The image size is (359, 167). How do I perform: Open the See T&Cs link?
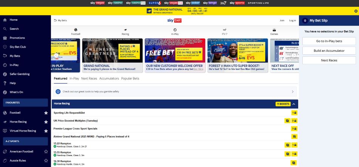pyautogui.click(x=198, y=69)
